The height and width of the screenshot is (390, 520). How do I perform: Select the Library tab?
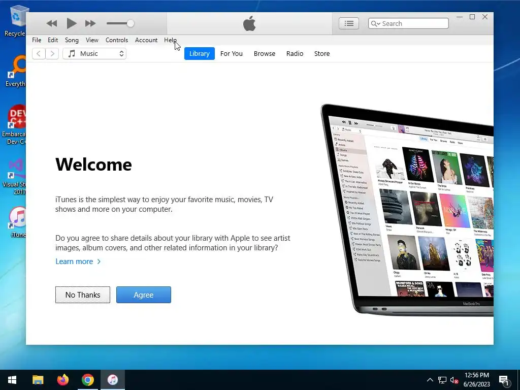199,54
